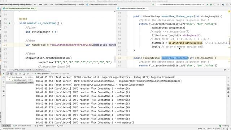This screenshot has width=231, height=130.
Task: Click the yellow inspection indicator in the right editor
Action: point(229,11)
